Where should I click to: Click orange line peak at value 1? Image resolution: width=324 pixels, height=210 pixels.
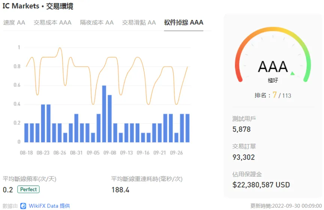coord(60,48)
